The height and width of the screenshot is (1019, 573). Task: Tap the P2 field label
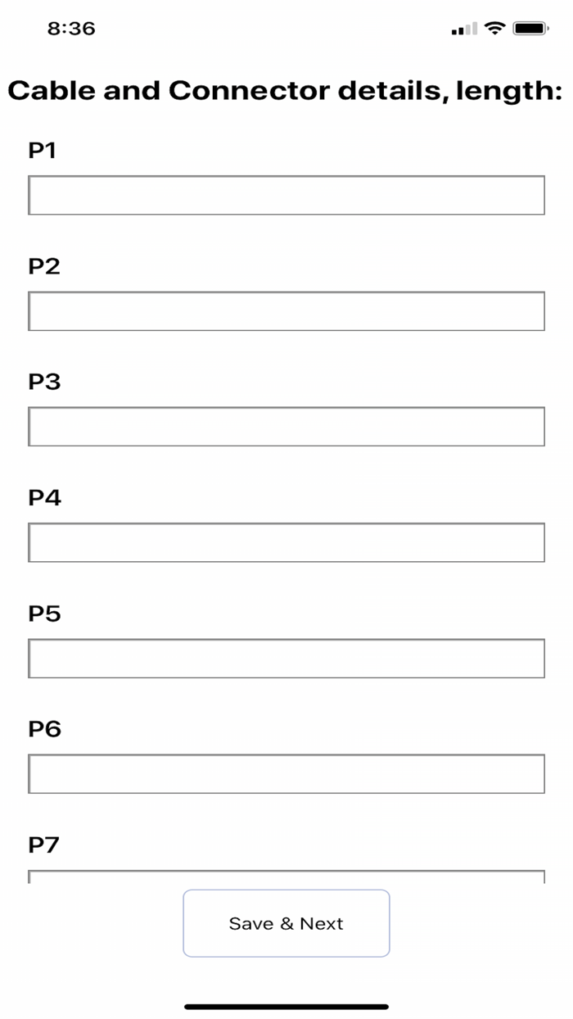coord(44,266)
